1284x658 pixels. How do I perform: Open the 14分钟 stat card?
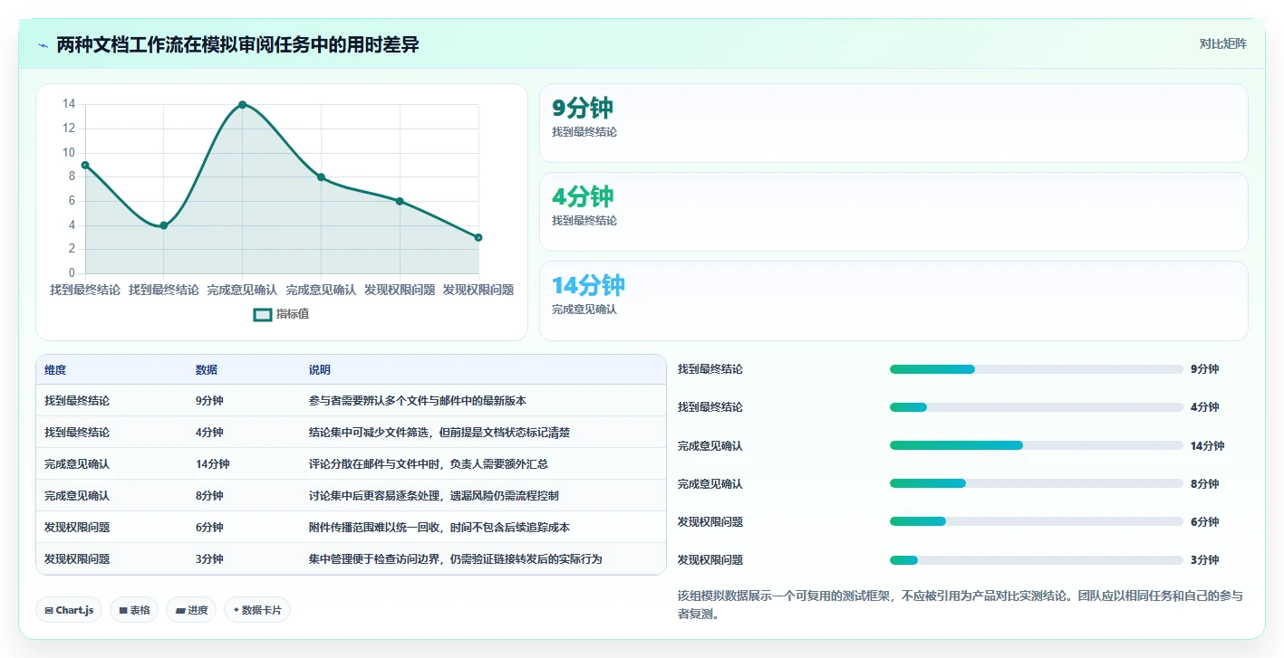pyautogui.click(x=893, y=300)
